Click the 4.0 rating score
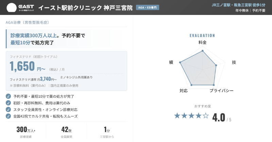The height and width of the screenshot is (142, 272). coord(219,117)
